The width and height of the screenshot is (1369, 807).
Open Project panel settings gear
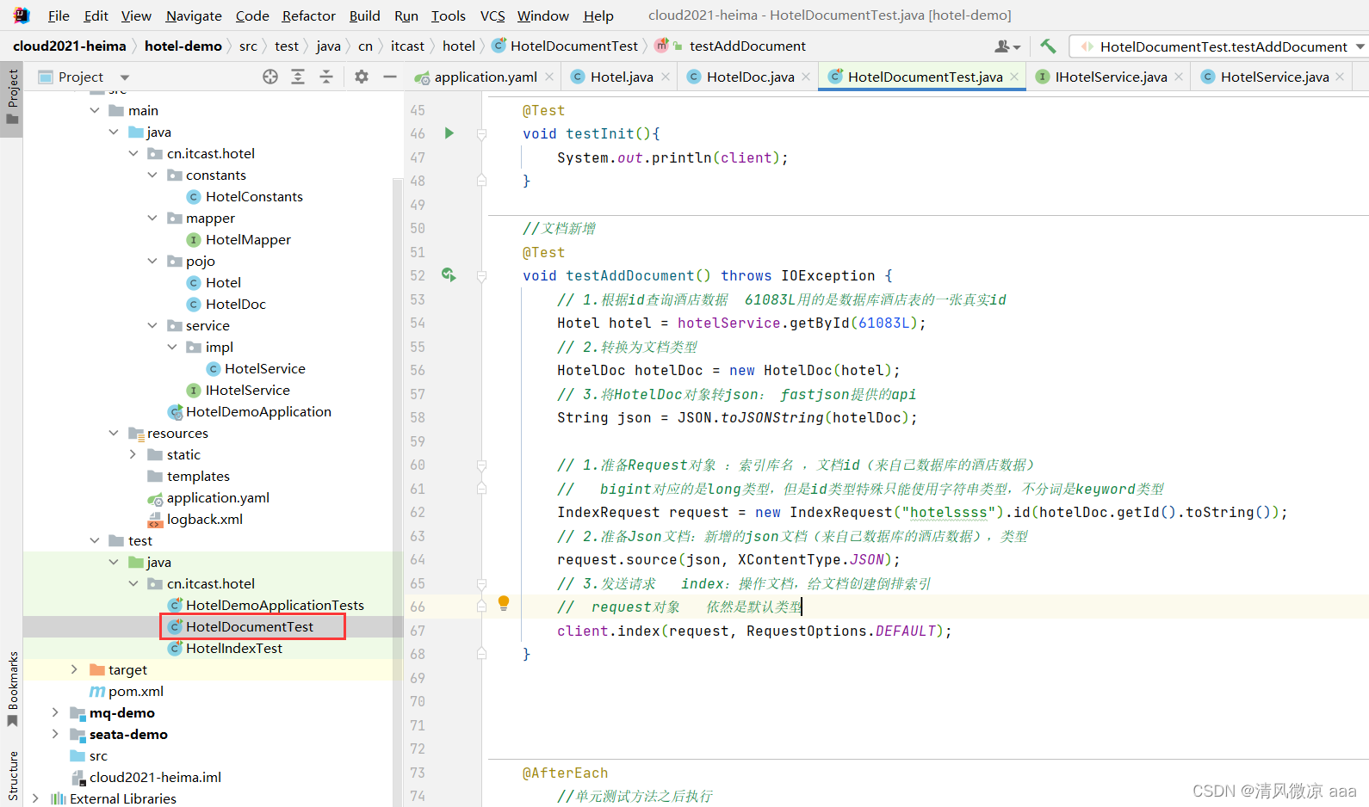[x=362, y=77]
